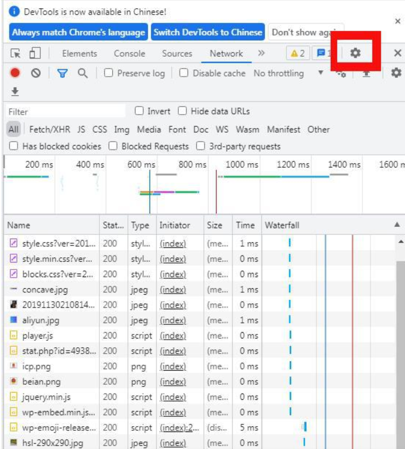
Task: Check the Blocked Requests checkbox
Action: click(113, 146)
